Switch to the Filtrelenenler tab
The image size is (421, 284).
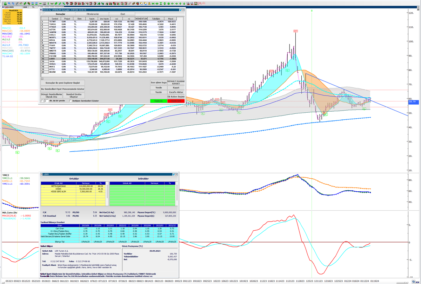pyautogui.click(x=93, y=14)
